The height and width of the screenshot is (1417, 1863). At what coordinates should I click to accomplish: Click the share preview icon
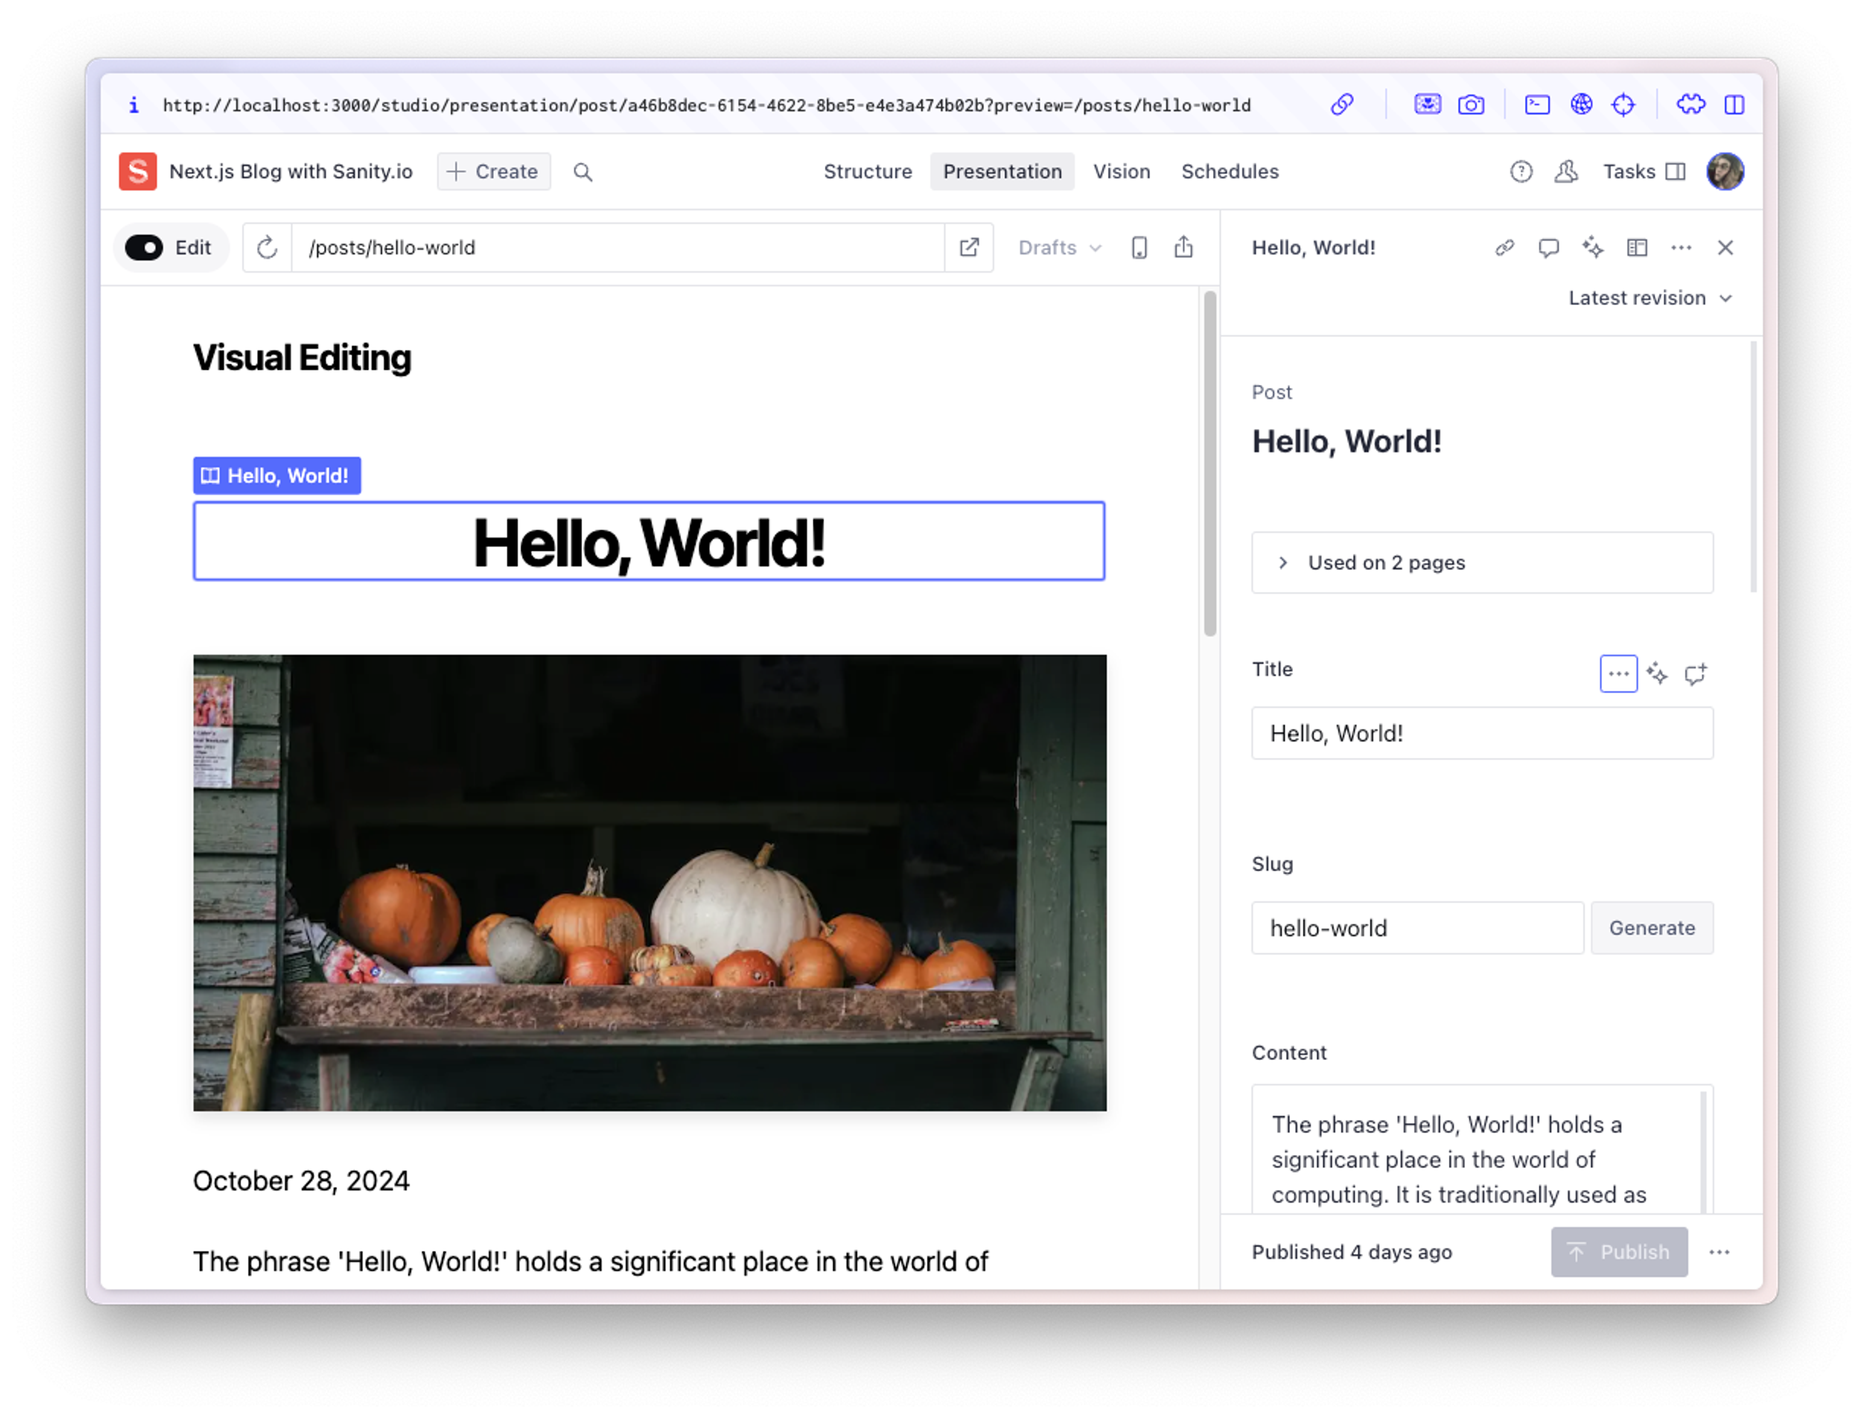point(1183,247)
